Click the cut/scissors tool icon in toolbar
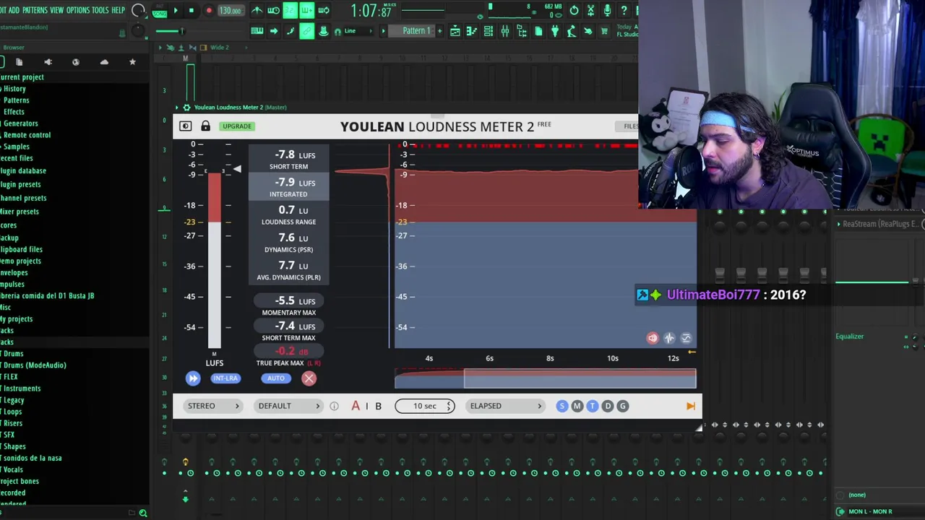The height and width of the screenshot is (520, 925). click(590, 10)
